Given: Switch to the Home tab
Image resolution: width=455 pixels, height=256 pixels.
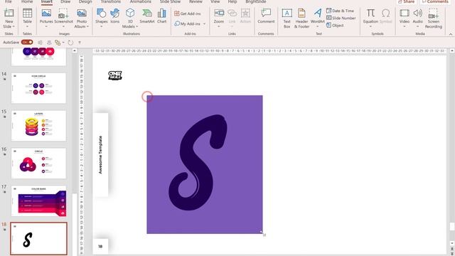Looking at the screenshot, I should (27, 1).
